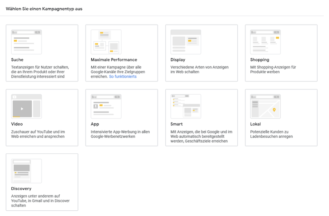Click heading 'Wählen Sie einen Kampagnentyp aus'
The width and height of the screenshot is (329, 216).
44,9
